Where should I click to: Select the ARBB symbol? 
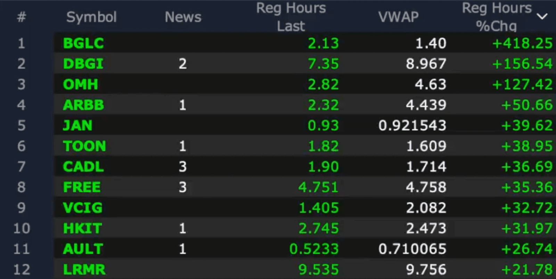83,105
